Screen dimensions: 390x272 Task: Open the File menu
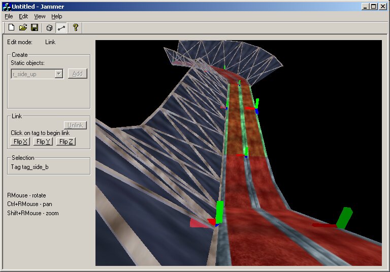[x=9, y=16]
